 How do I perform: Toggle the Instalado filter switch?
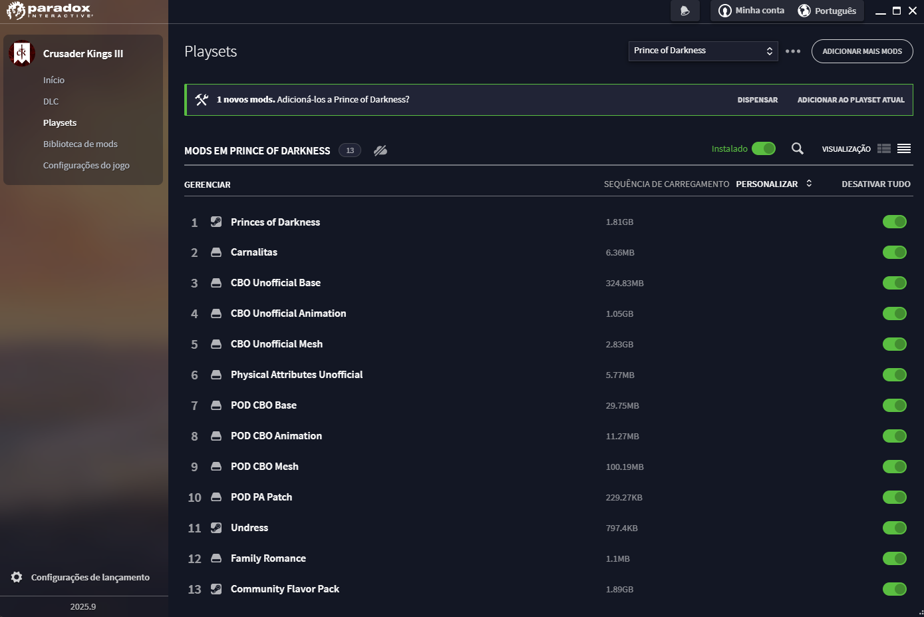coord(764,148)
